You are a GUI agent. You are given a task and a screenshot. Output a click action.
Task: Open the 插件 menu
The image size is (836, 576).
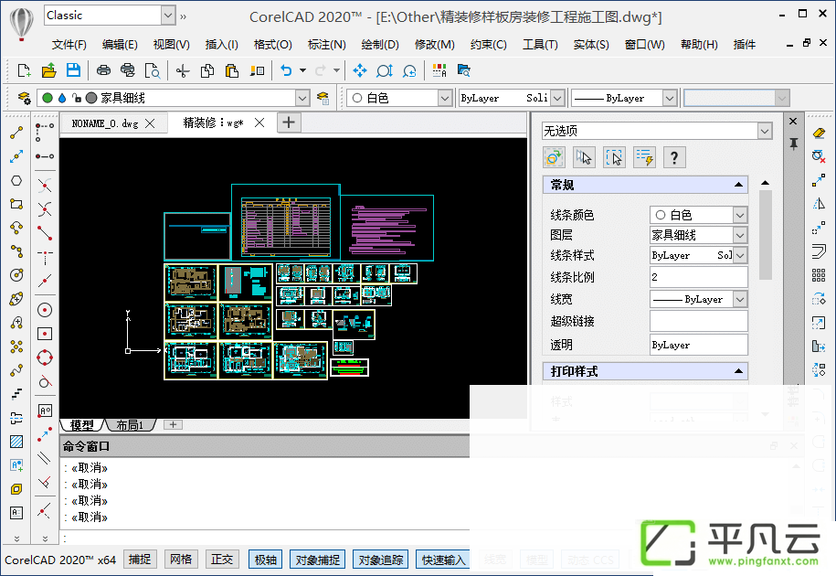745,44
